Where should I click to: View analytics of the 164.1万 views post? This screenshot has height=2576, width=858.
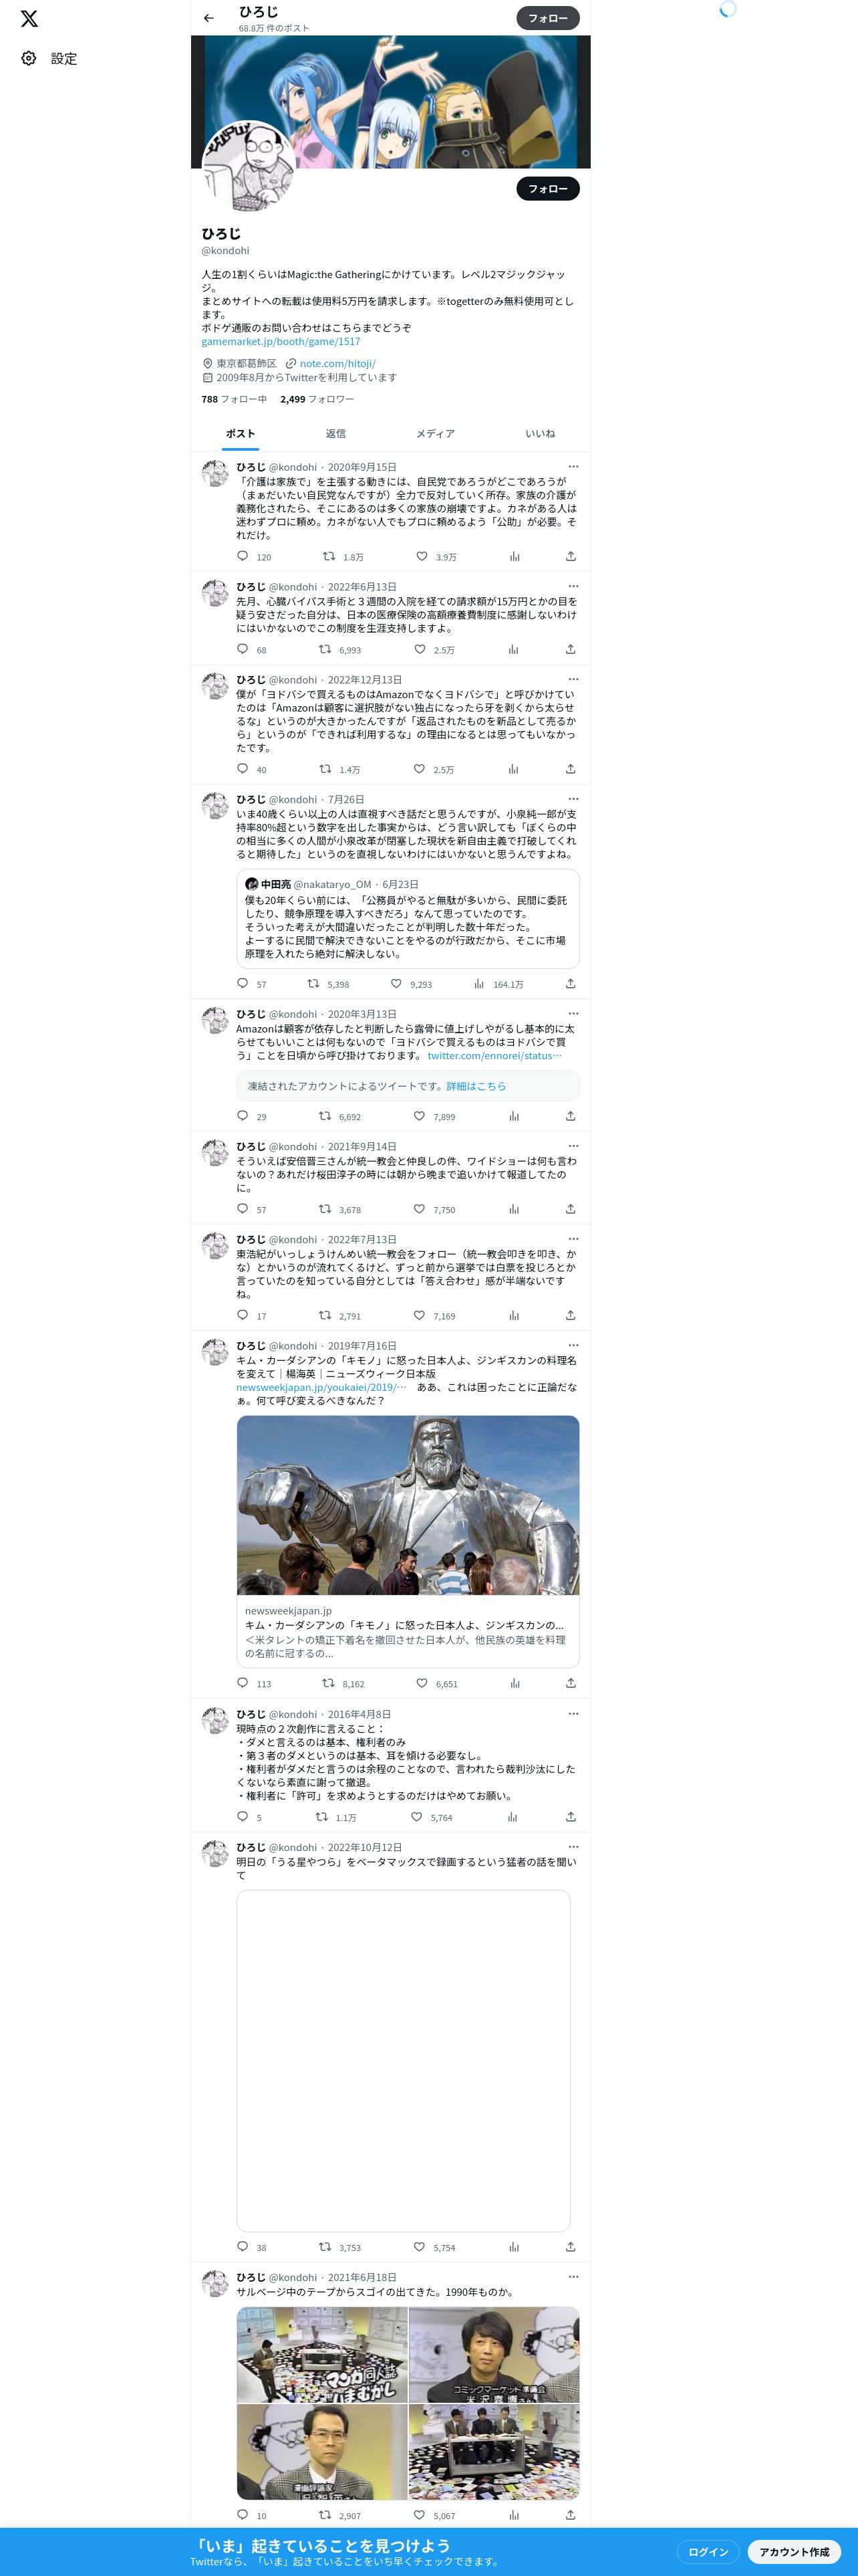479,984
